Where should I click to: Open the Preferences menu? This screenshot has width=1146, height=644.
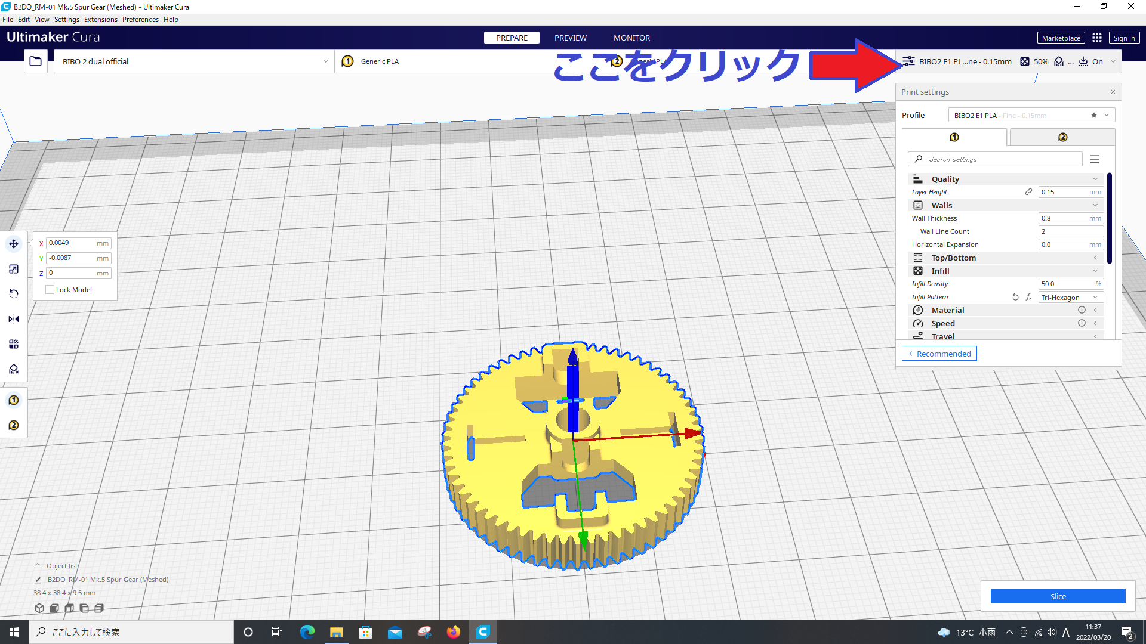click(x=141, y=20)
